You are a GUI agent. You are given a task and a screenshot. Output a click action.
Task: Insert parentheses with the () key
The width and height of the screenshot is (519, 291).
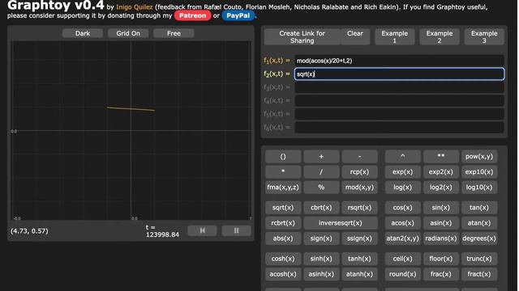click(x=283, y=157)
